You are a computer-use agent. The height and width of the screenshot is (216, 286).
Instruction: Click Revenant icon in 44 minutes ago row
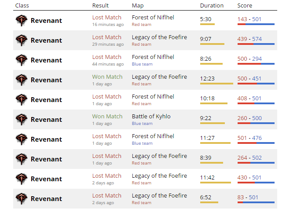coord(22,60)
